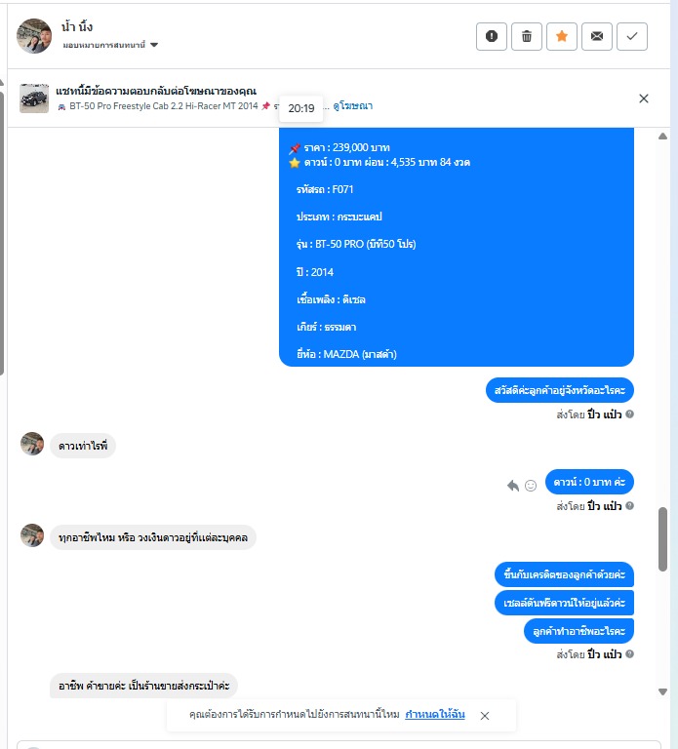Mark conversation unread with envelope icon

597,36
